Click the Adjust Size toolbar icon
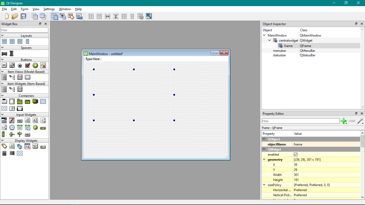Viewport: 365px width, 205px height. coord(149,16)
